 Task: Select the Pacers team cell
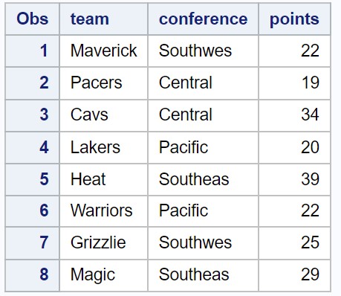(x=103, y=83)
